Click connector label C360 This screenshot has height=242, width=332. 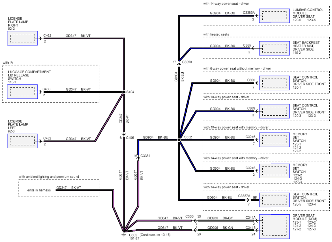251,80
